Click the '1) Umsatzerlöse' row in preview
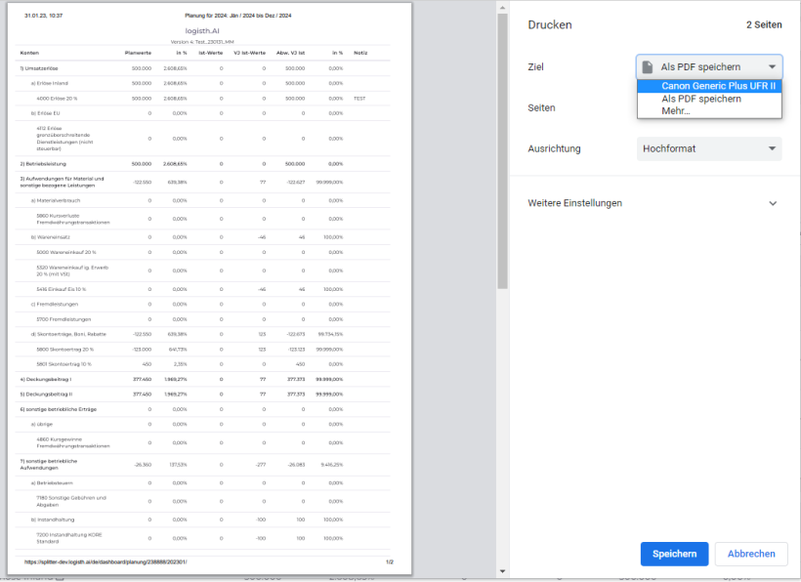The height and width of the screenshot is (582, 801). point(41,68)
